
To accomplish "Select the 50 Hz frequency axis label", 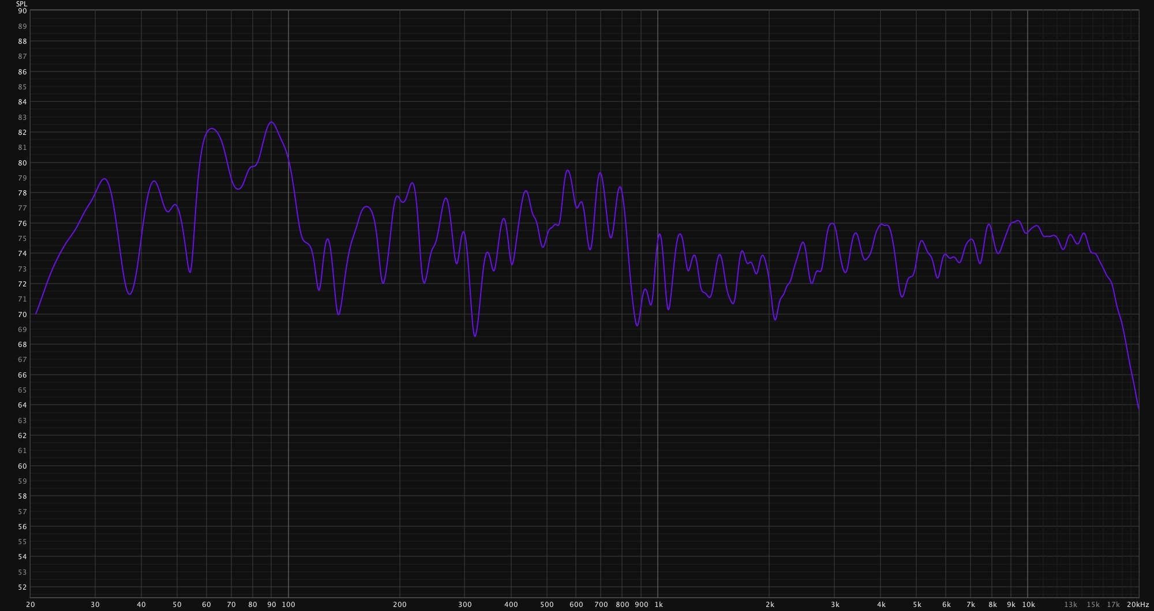I will point(177,605).
